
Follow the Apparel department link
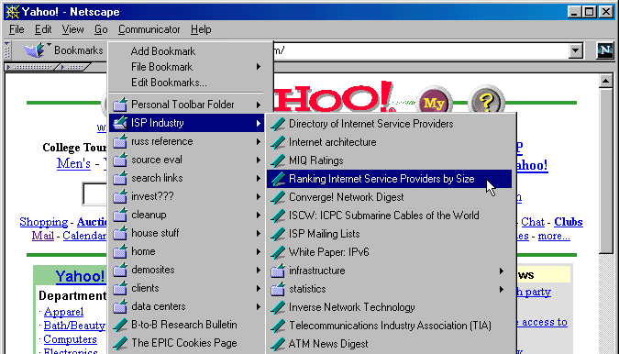(63, 312)
